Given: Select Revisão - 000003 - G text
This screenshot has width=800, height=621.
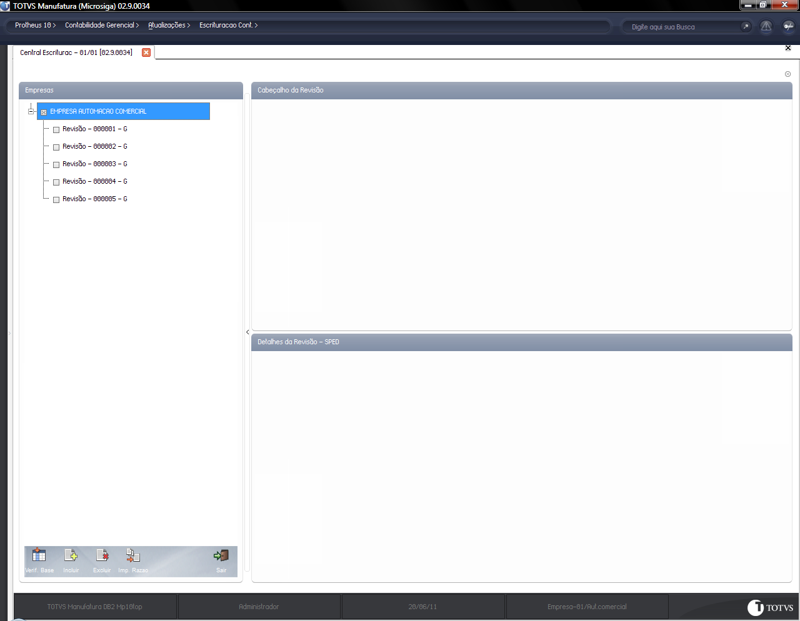Looking at the screenshot, I should click(x=95, y=164).
